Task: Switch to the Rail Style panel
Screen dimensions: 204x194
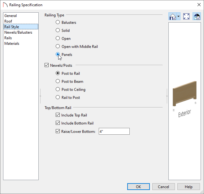Action: (21, 27)
